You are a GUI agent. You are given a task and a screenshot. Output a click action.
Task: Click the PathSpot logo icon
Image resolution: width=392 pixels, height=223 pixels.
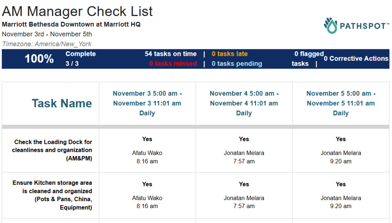[330, 26]
